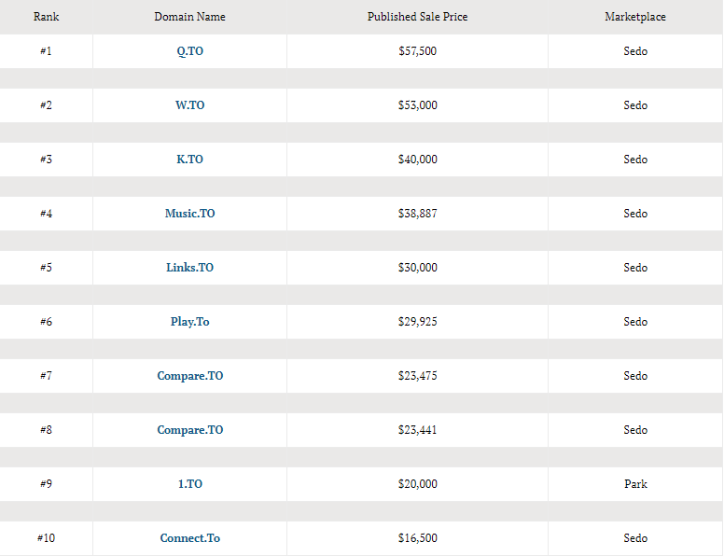Image resolution: width=724 pixels, height=556 pixels.
Task: Click the #5 rank cell
Action: coord(46,268)
